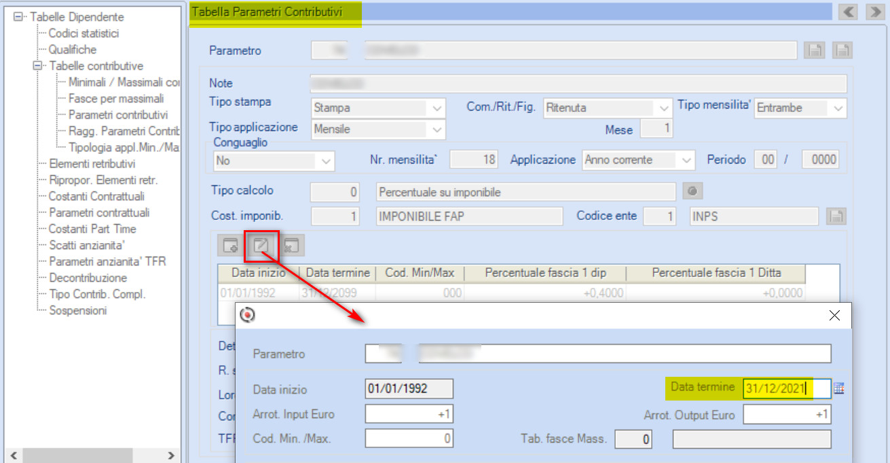Screen dimensions: 890x463
Task: Click tree panel scroll right arrow
Action: pos(171,456)
